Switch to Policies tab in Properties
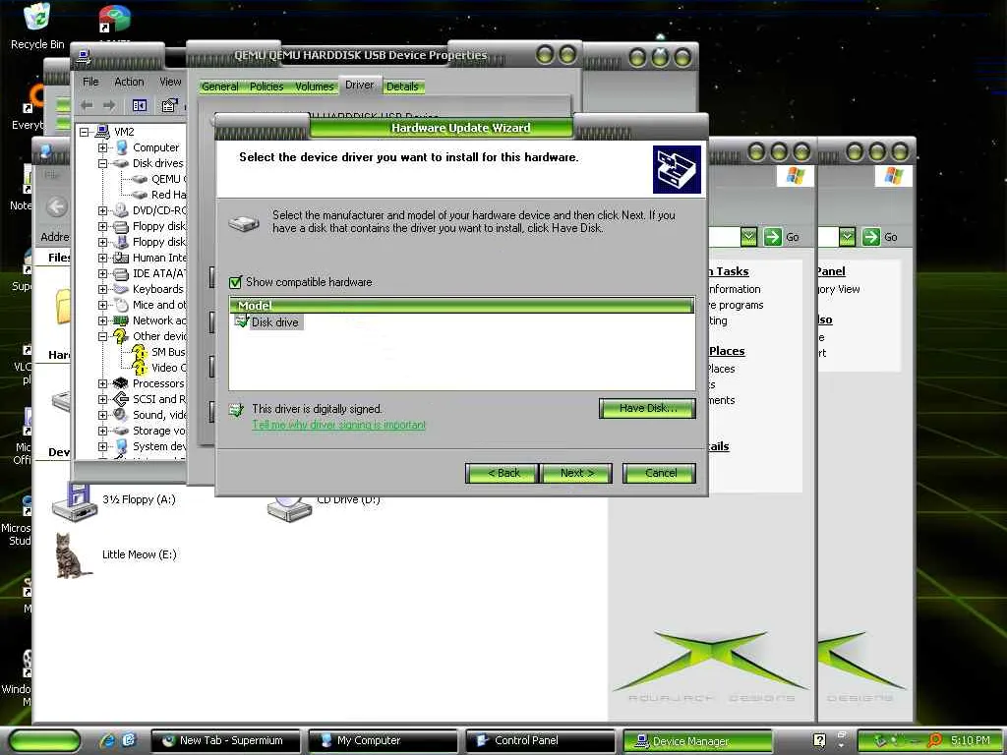This screenshot has height=755, width=1007. pyautogui.click(x=267, y=87)
